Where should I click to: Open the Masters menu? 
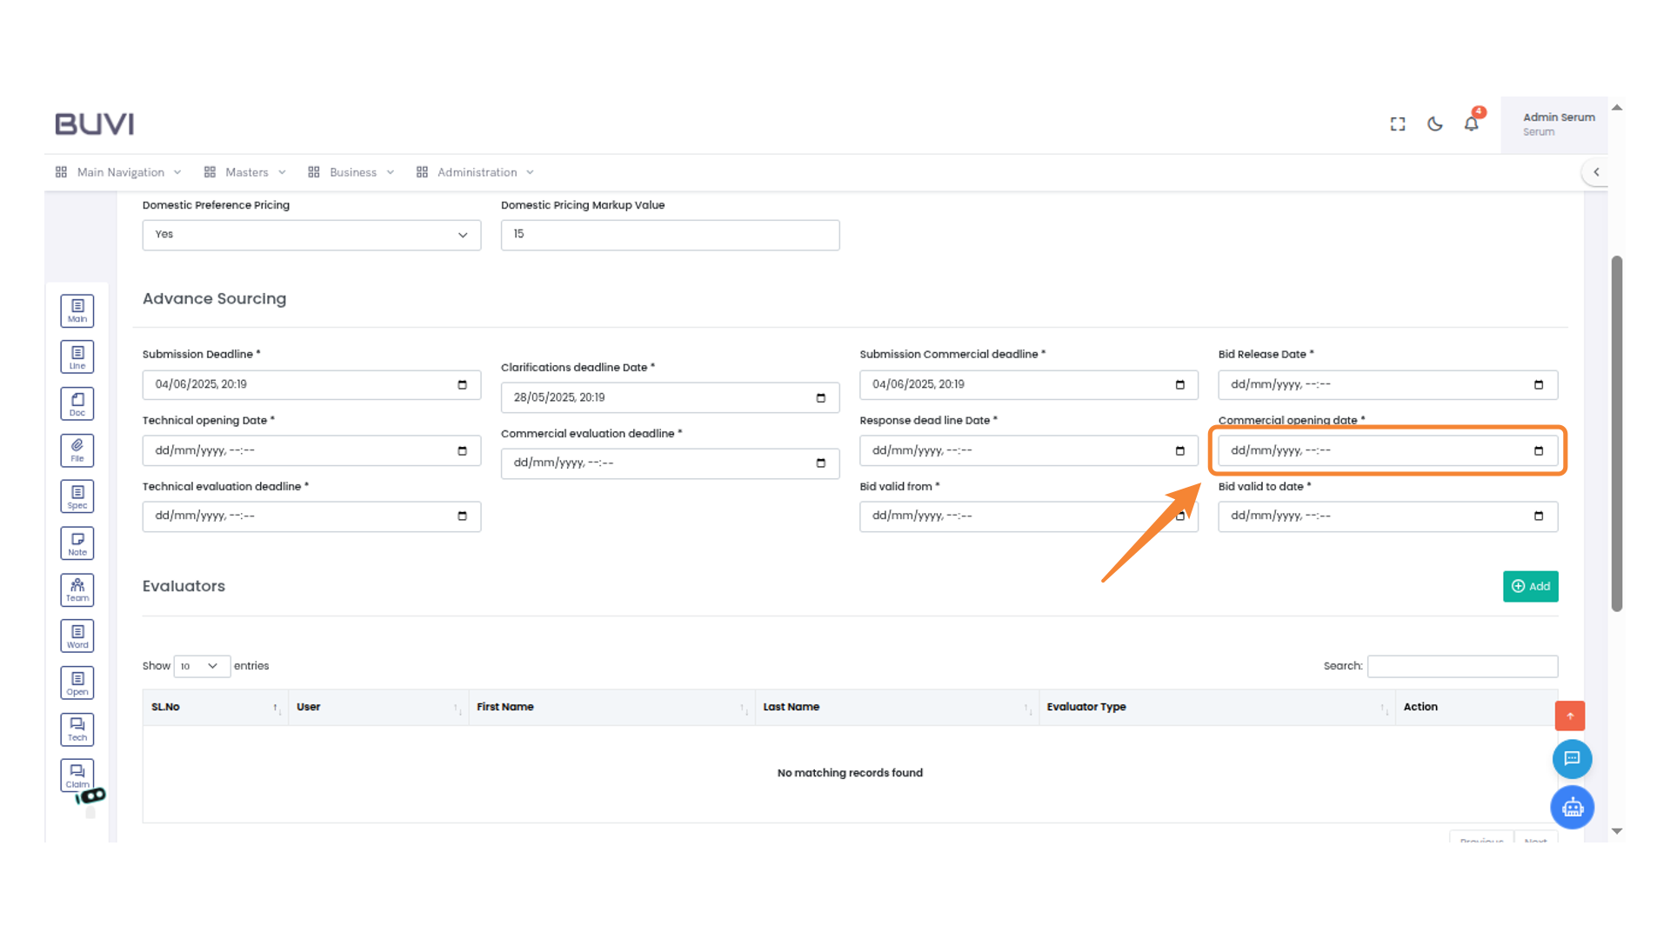(245, 172)
